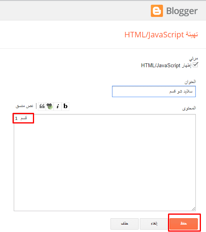
Task: Click the Blogger wordmark text
Action: click(182, 11)
